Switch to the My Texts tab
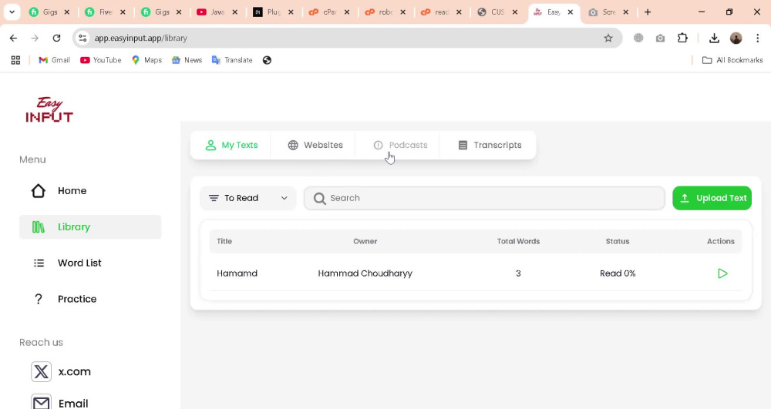 (x=231, y=145)
